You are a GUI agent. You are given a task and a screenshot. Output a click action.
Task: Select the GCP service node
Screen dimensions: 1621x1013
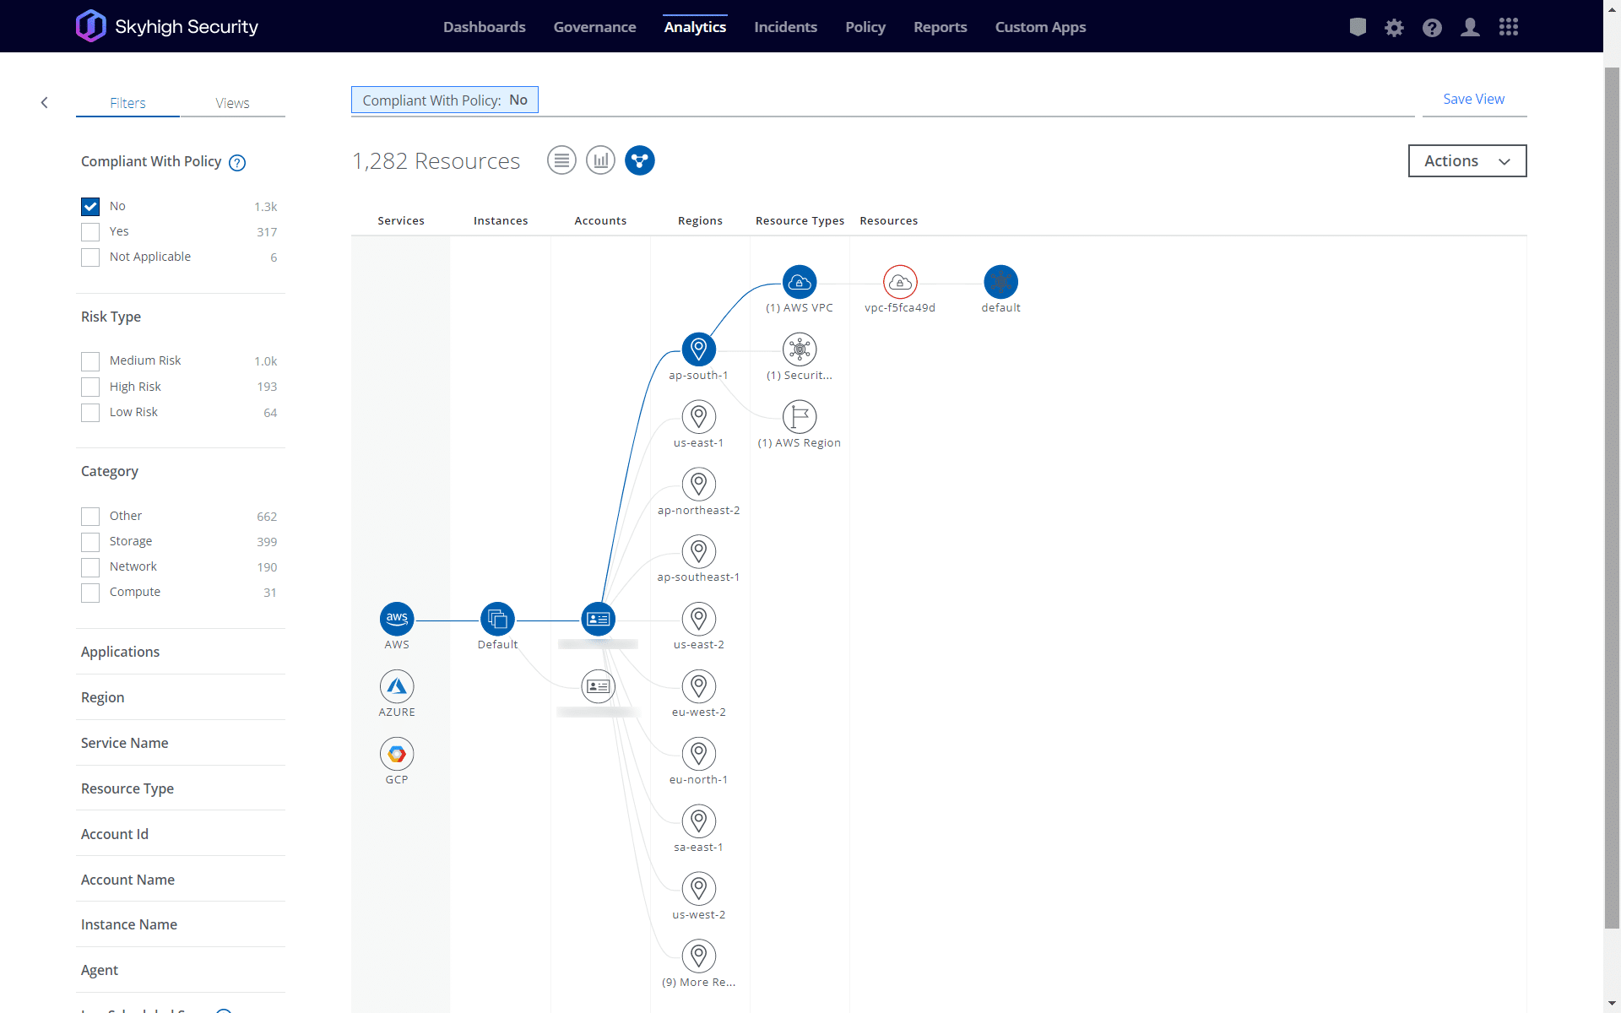[x=397, y=754]
